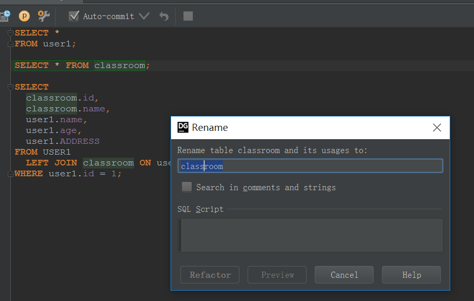Click the orange "p" parameters icon

tap(24, 16)
